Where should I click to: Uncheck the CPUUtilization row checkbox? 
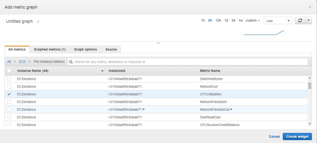(9, 94)
